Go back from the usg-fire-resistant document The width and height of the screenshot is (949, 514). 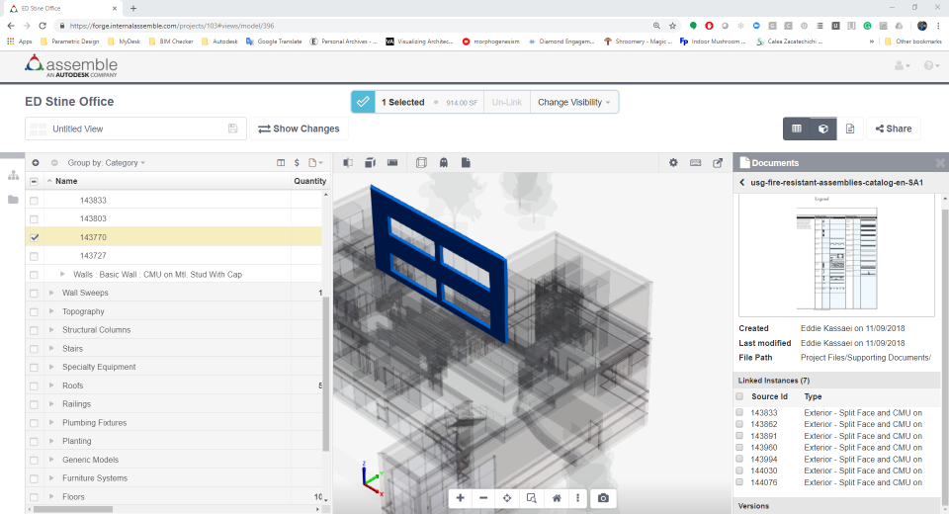(742, 183)
